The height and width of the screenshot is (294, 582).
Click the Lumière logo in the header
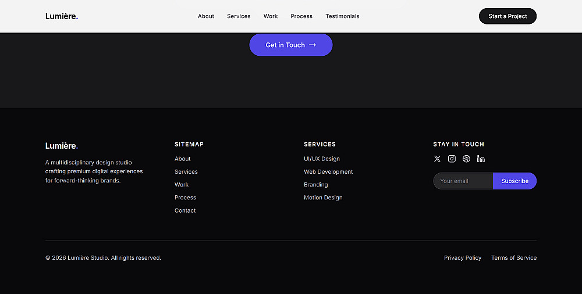(62, 16)
